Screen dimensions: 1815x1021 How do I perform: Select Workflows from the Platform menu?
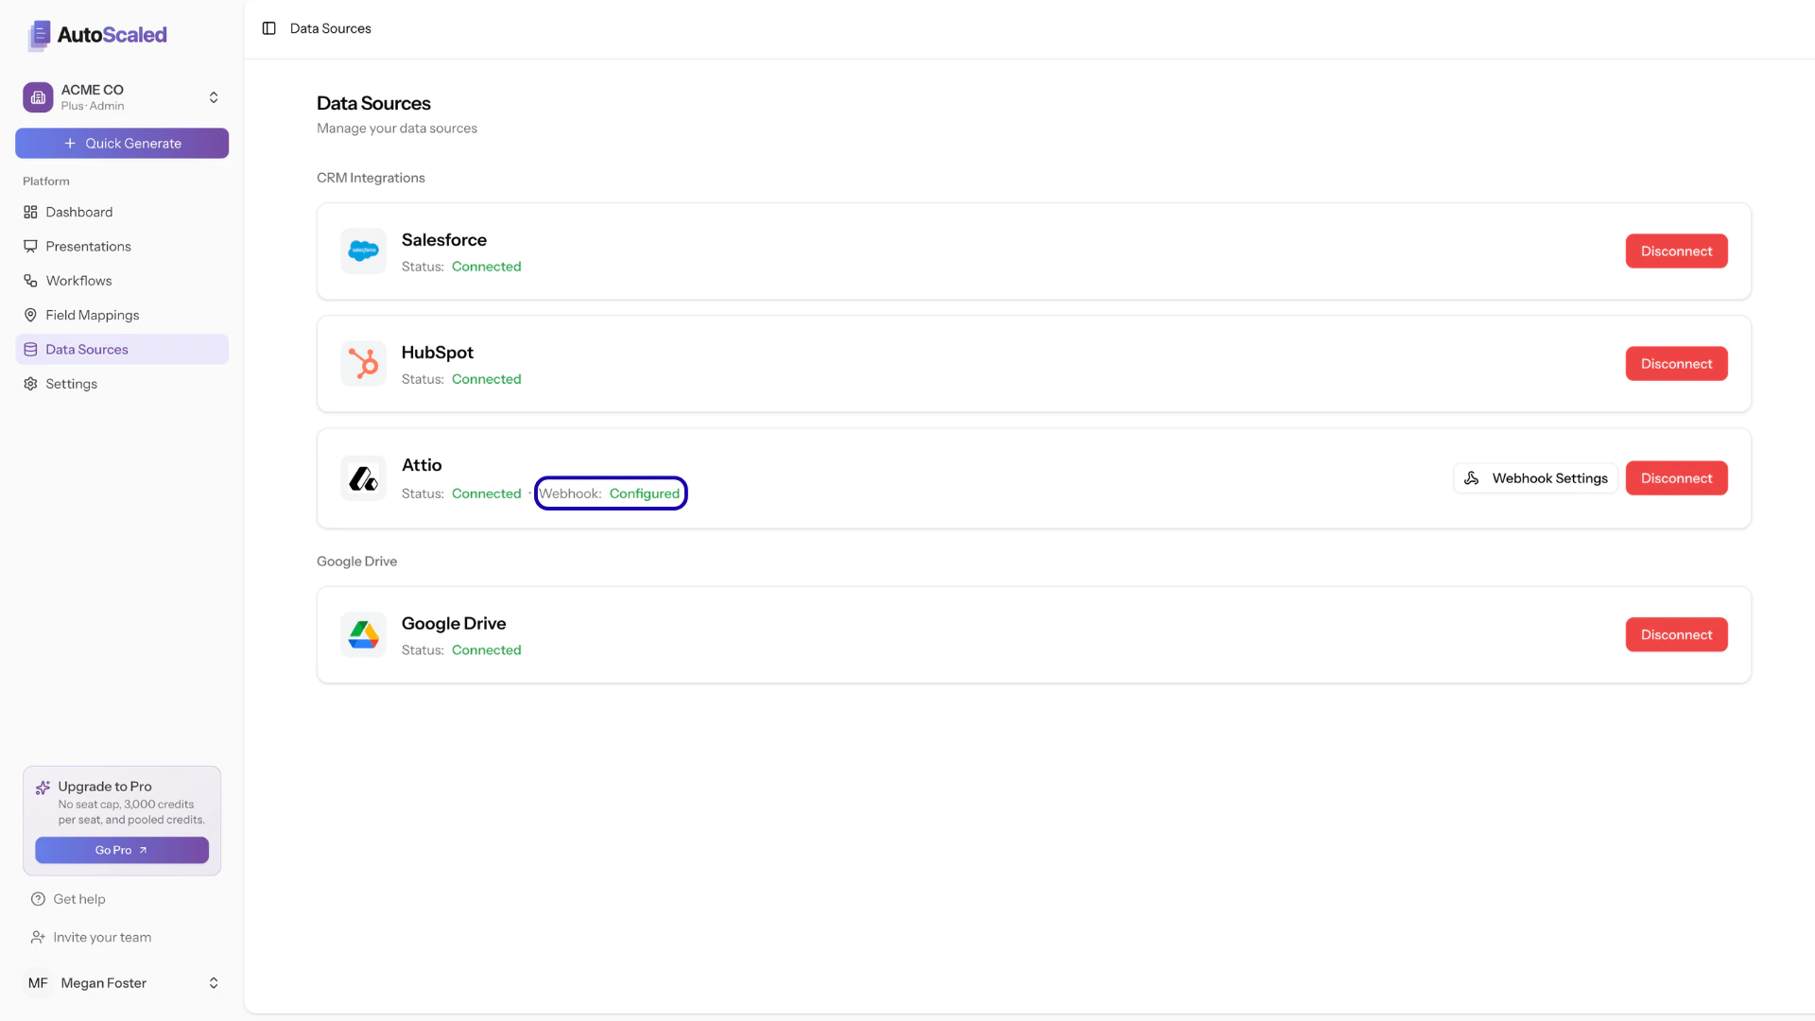pyautogui.click(x=78, y=280)
